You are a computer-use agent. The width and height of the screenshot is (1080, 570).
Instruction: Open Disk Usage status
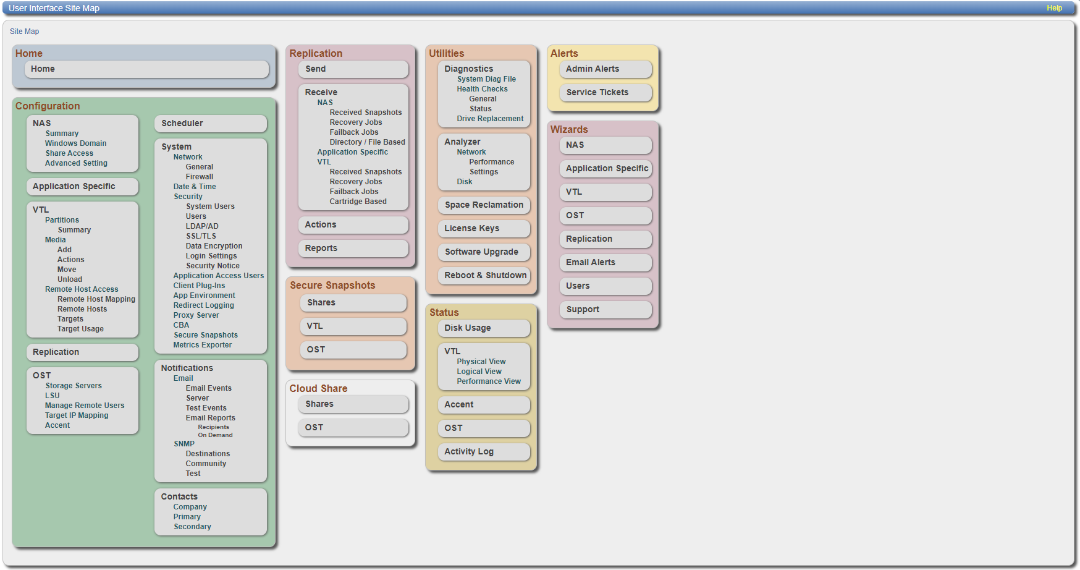click(x=484, y=328)
